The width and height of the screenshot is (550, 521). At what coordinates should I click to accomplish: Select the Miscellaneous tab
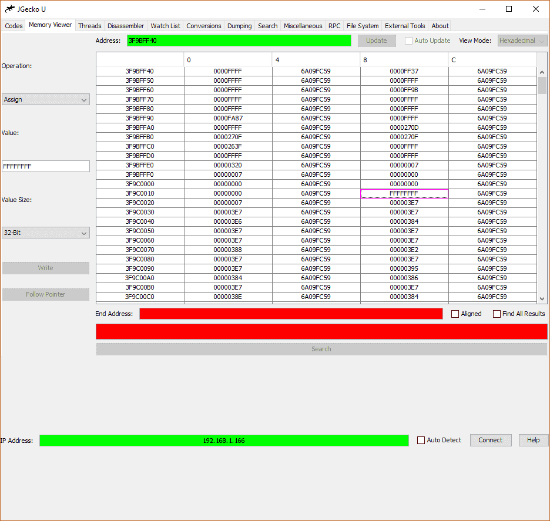point(303,26)
